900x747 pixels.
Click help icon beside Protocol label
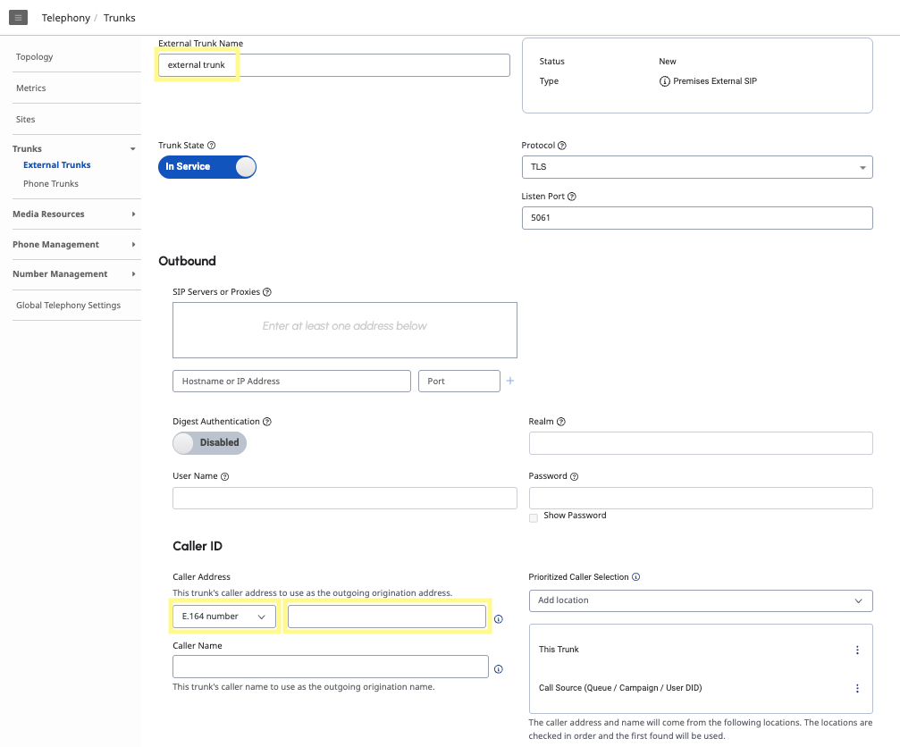click(562, 146)
